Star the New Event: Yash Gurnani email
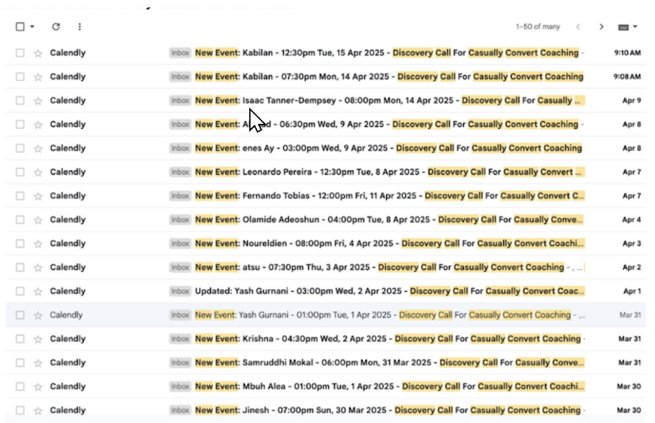The height and width of the screenshot is (423, 655). [38, 315]
